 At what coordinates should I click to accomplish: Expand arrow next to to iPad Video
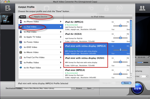tap(61, 27)
